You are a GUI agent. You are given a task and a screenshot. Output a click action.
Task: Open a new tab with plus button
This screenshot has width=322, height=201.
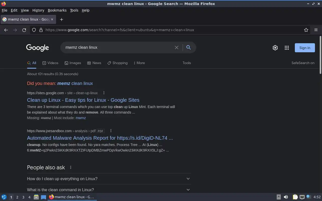point(61,19)
